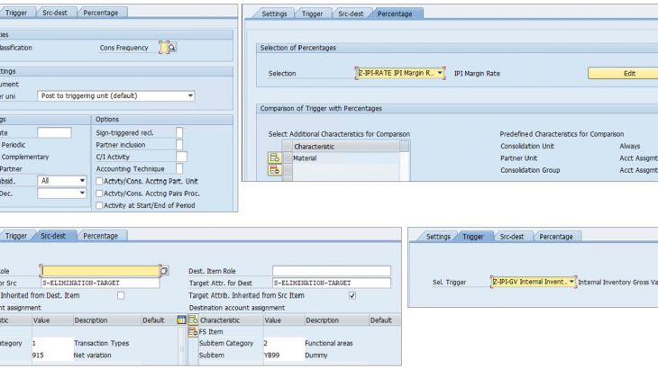Enable Actvty/Cons. Acctng Pairs Proc.

click(99, 193)
